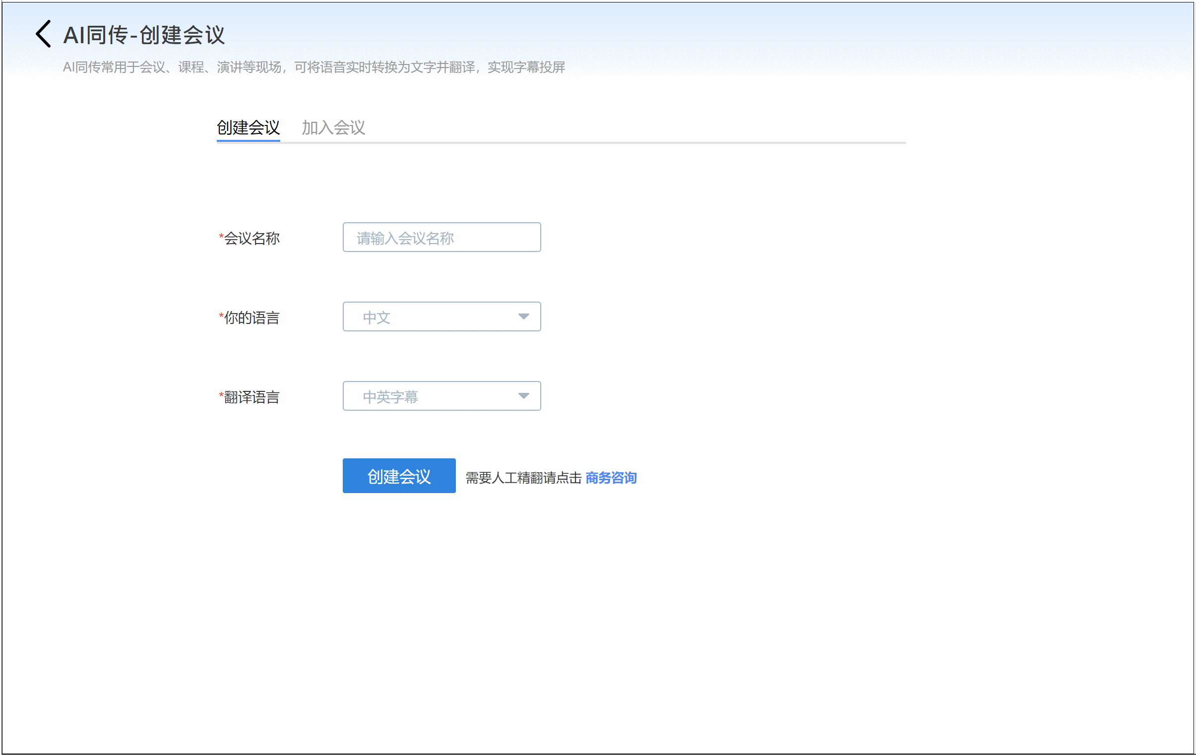Click the blue 创建会议 button
Viewport: 1196px width, 755px height.
(399, 476)
